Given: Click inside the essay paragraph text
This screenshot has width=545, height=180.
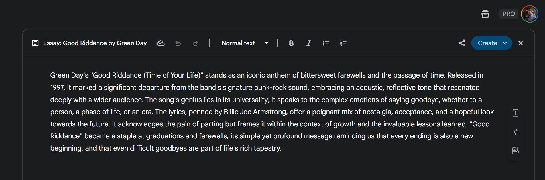Looking at the screenshot, I should [272, 112].
